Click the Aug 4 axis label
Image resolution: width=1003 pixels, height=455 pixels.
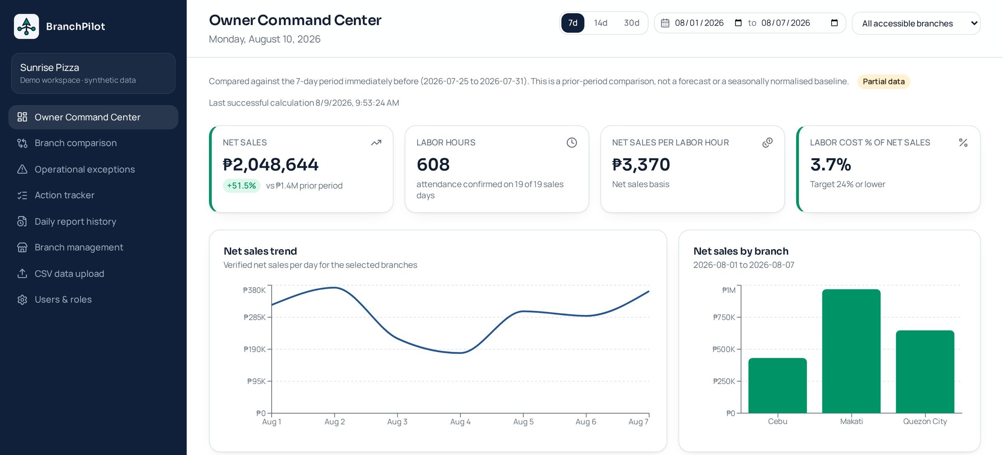pos(460,422)
